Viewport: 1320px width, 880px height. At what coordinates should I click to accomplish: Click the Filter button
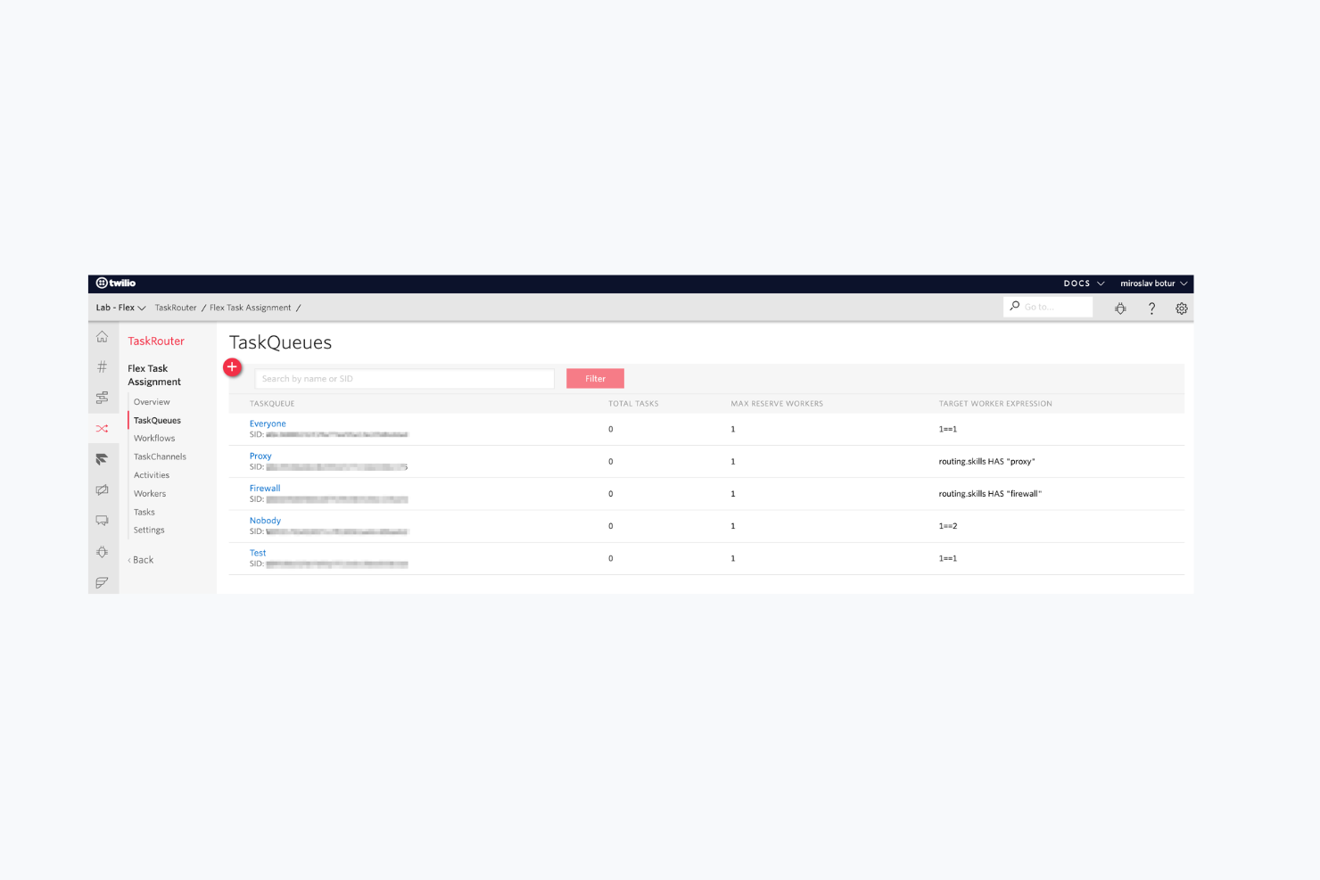pos(595,379)
